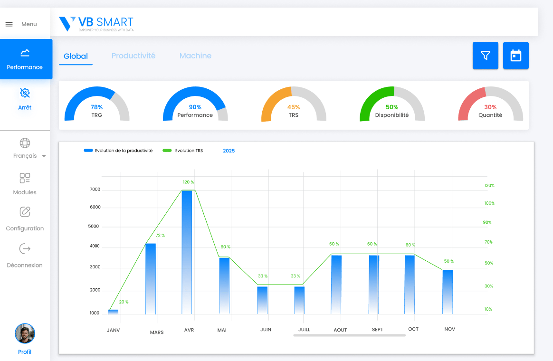Viewport: 553px width, 361px height.
Task: Open the calendar date picker button
Action: 515,56
